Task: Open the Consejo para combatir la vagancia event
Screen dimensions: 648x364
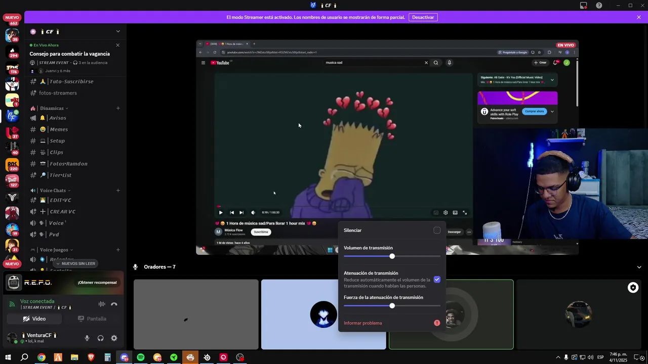Action: tap(70, 54)
